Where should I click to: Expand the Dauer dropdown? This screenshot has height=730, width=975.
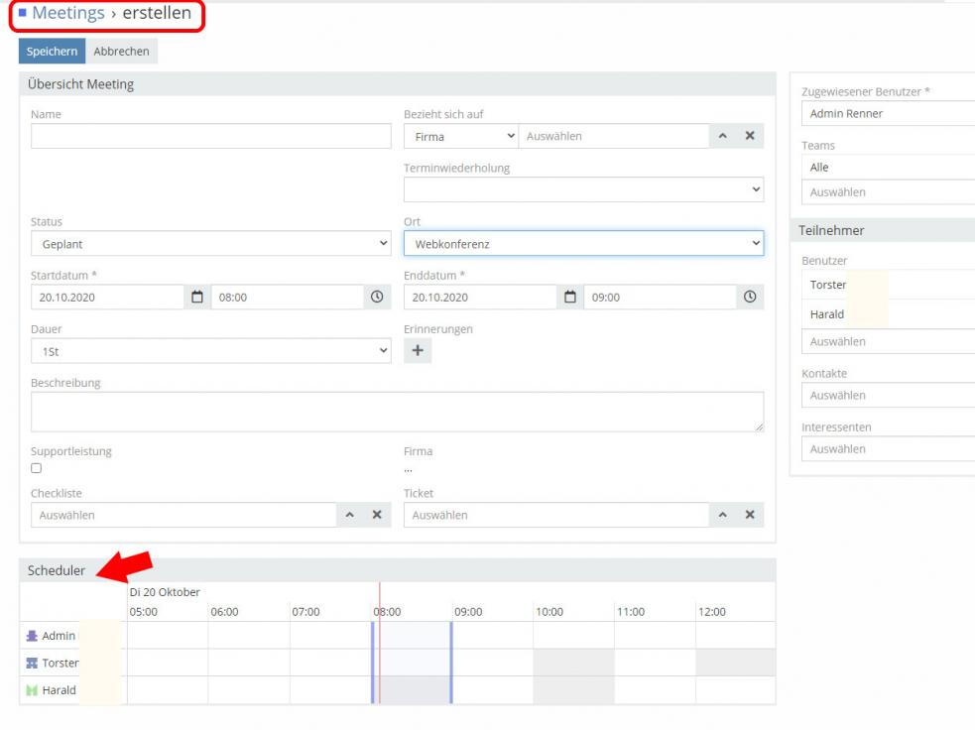210,350
